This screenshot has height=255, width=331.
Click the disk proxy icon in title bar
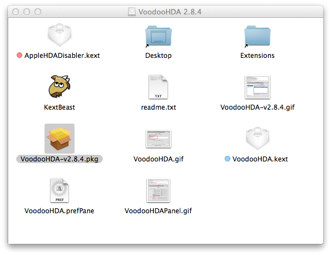(x=132, y=12)
